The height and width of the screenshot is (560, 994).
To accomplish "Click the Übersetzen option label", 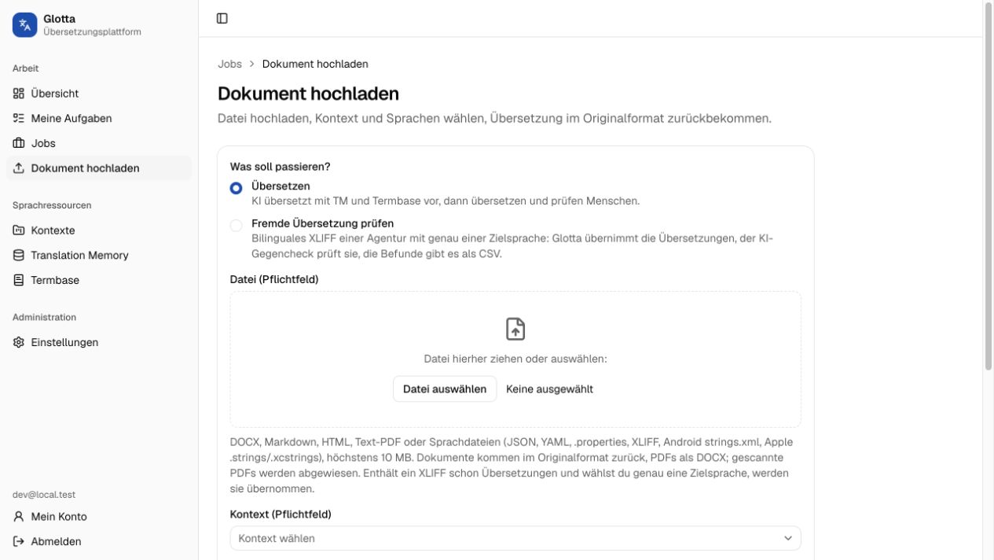I will [281, 186].
